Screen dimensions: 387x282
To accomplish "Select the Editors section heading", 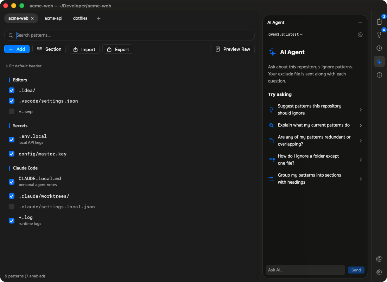I will [20, 80].
